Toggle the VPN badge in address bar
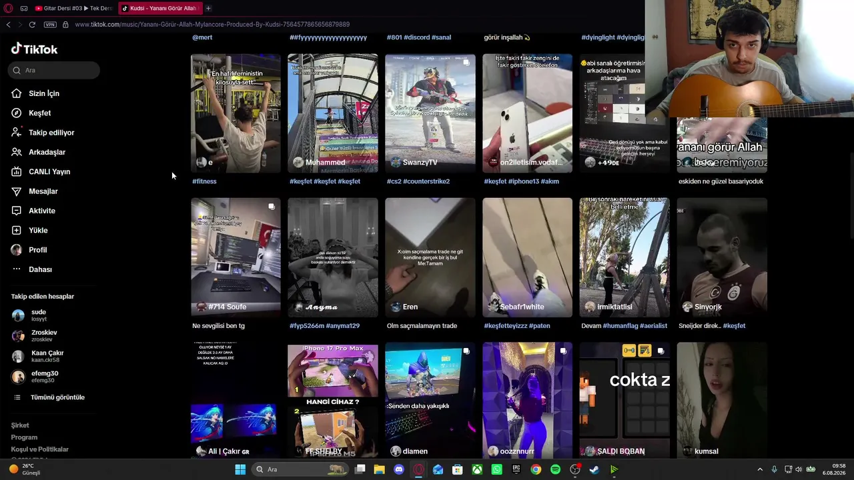The width and height of the screenshot is (854, 480). click(50, 25)
